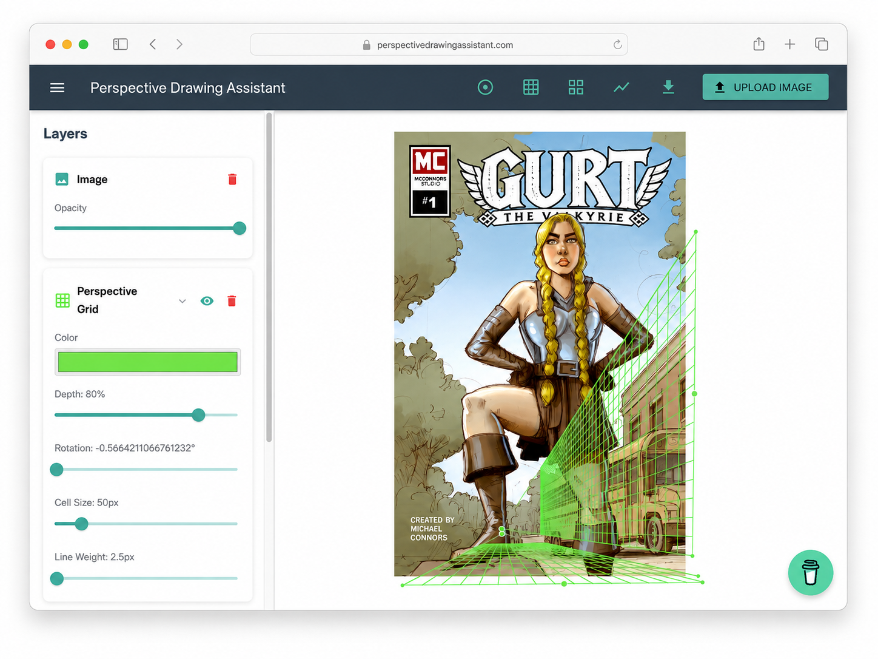This screenshot has height=659, width=878.
Task: Delete the Image layer
Action: 232,179
